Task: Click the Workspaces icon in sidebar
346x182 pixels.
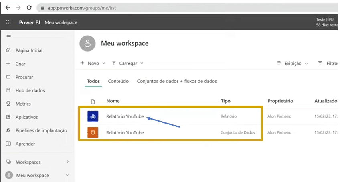Action: (8, 162)
